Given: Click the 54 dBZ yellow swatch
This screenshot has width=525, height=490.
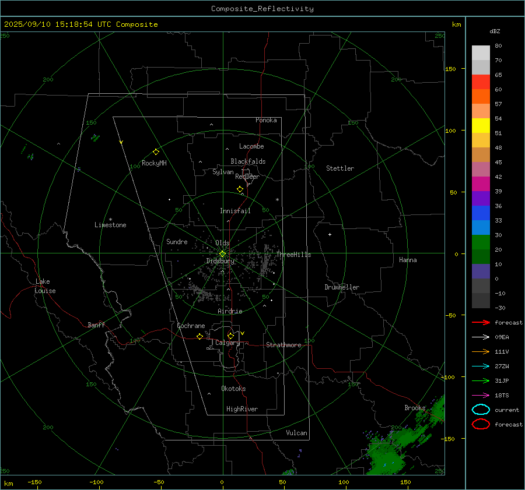Looking at the screenshot, I should [x=481, y=125].
